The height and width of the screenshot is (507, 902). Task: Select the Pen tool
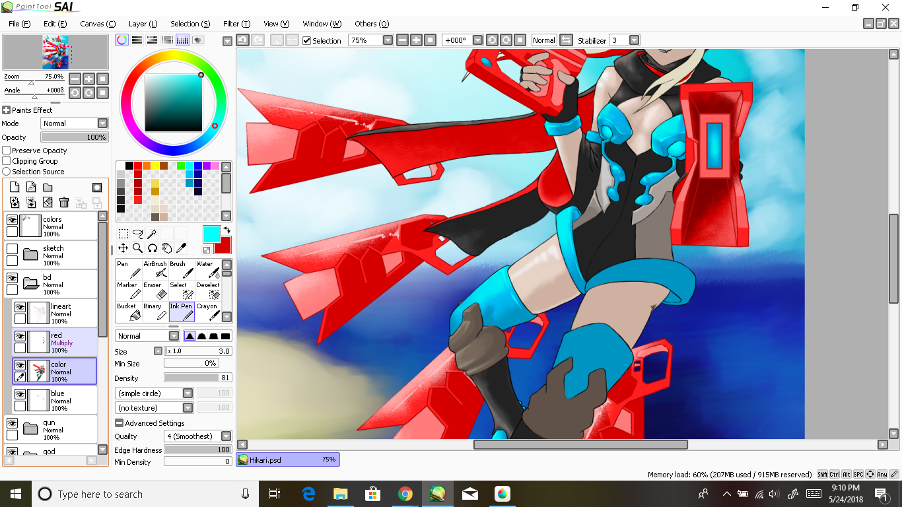129,269
